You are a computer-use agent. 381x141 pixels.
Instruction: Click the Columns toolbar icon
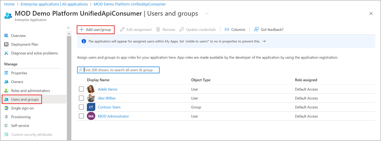[227, 30]
